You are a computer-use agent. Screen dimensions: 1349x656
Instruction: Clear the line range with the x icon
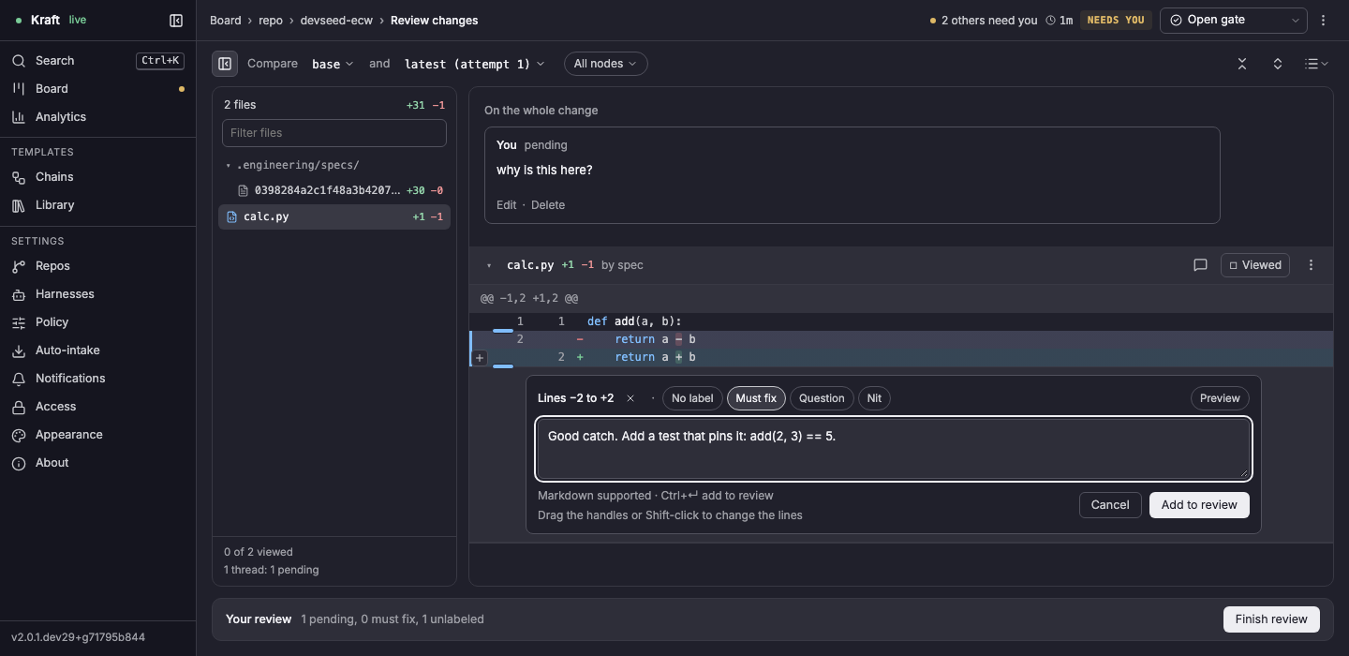tap(630, 398)
